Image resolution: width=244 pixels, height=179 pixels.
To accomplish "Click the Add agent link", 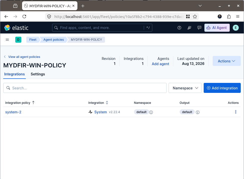I will tap(160, 64).
